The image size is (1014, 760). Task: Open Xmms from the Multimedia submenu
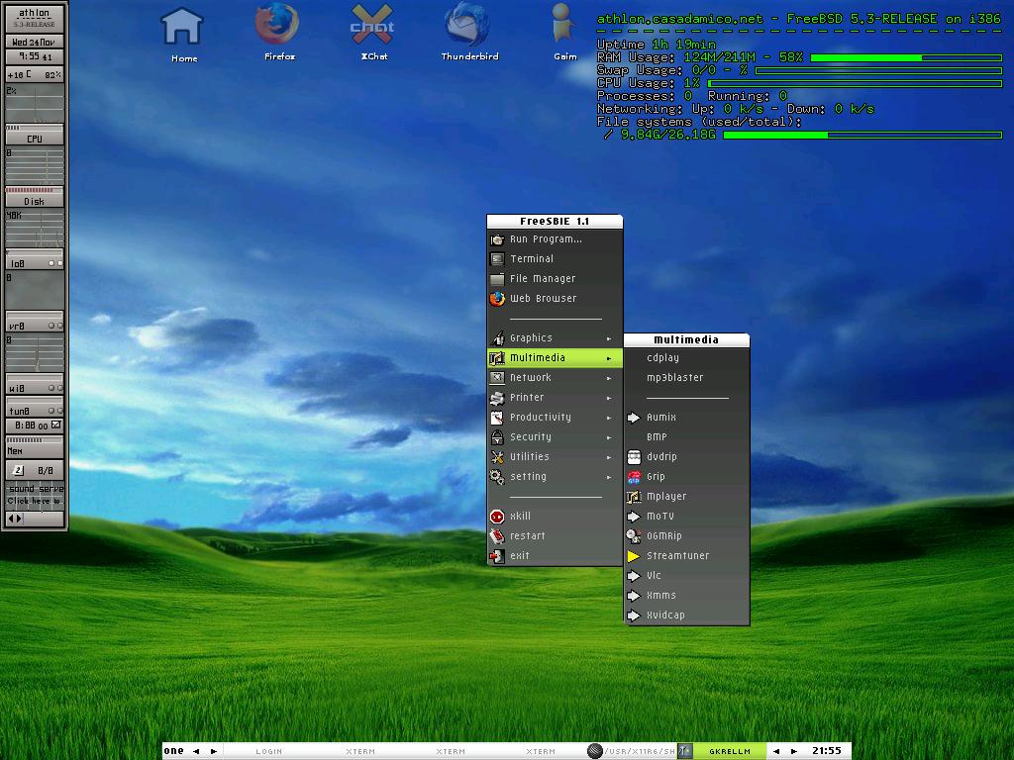coord(687,595)
